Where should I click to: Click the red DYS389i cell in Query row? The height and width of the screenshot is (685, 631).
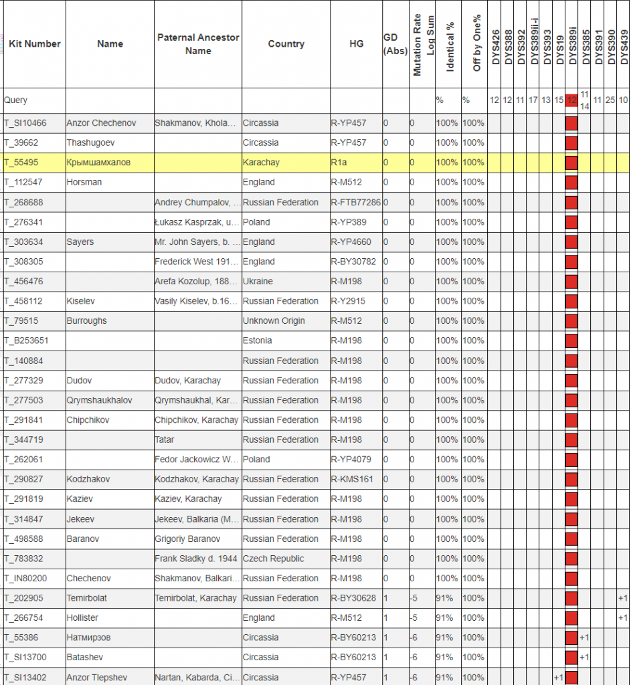click(x=571, y=100)
